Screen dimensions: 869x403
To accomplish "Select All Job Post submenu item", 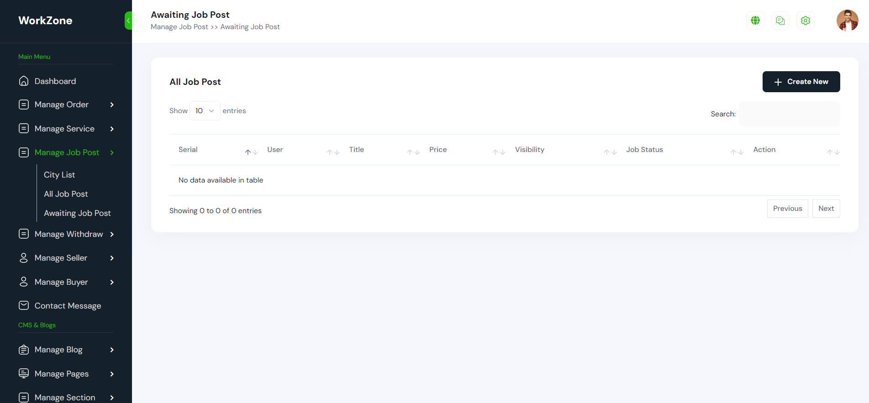I will click(66, 194).
